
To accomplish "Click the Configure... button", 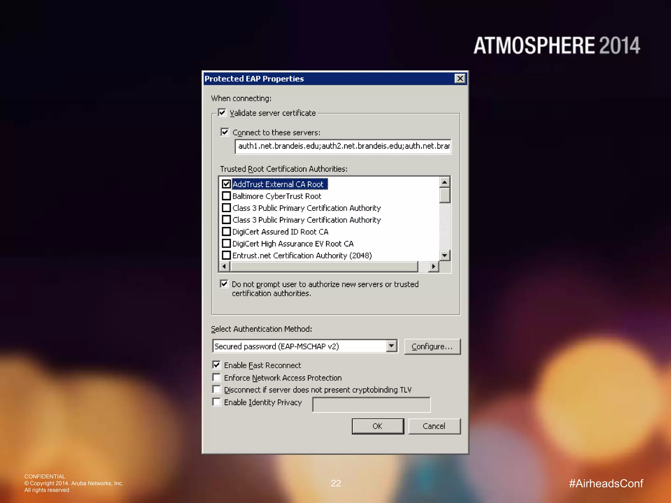I will click(x=432, y=346).
